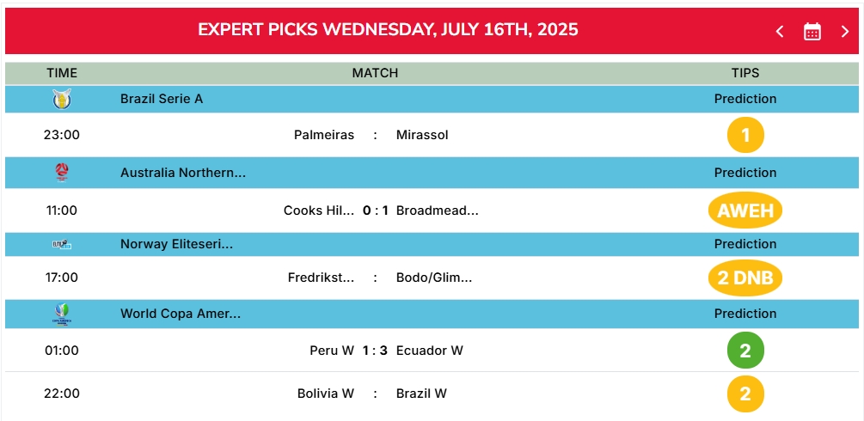Open the Norway Eliteseri league link
This screenshot has height=421, width=864.
coord(176,244)
